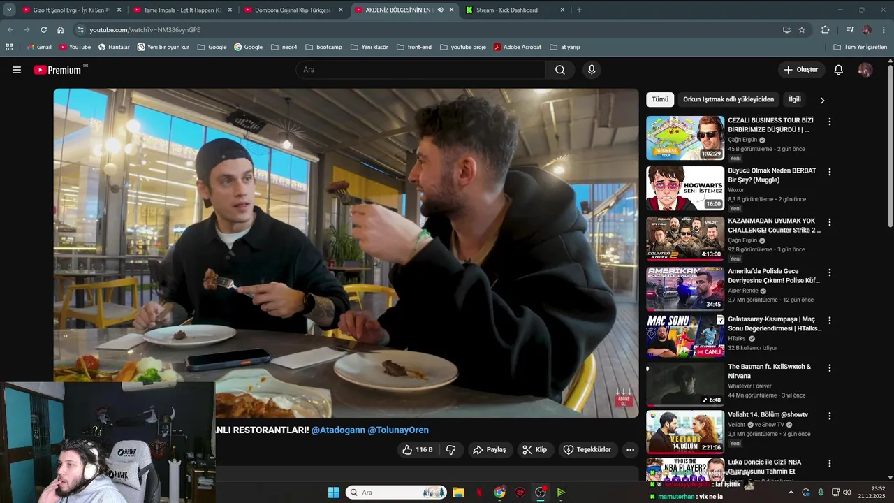The height and width of the screenshot is (503, 894).
Task: Click the Paylaş share button
Action: coord(489,450)
